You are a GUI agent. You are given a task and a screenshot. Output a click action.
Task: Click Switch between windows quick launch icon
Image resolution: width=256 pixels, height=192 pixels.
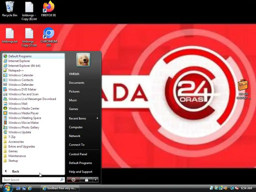[24, 188]
